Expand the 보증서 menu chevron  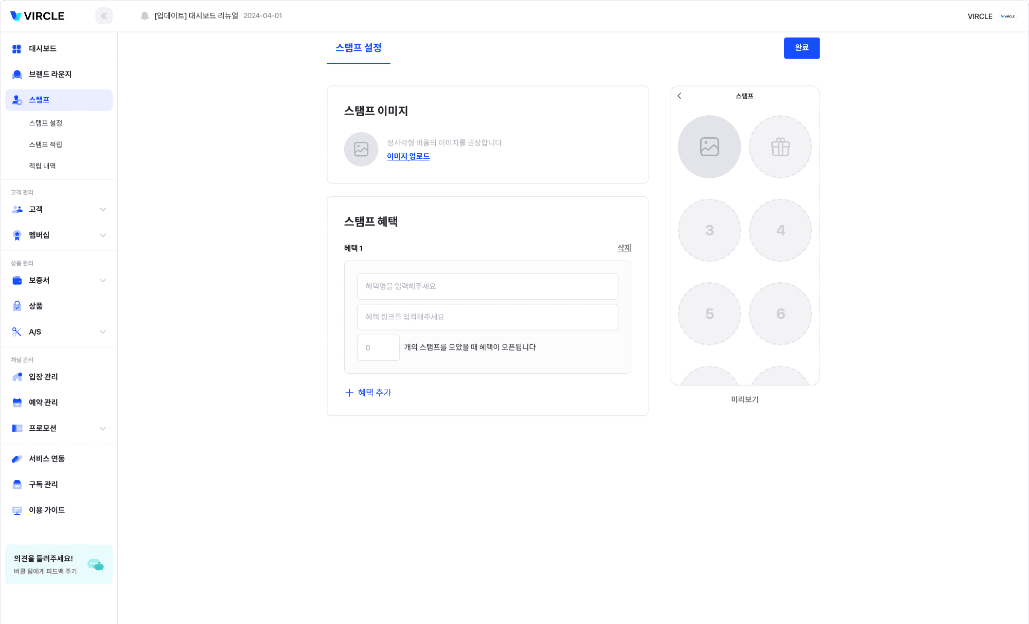coord(103,281)
